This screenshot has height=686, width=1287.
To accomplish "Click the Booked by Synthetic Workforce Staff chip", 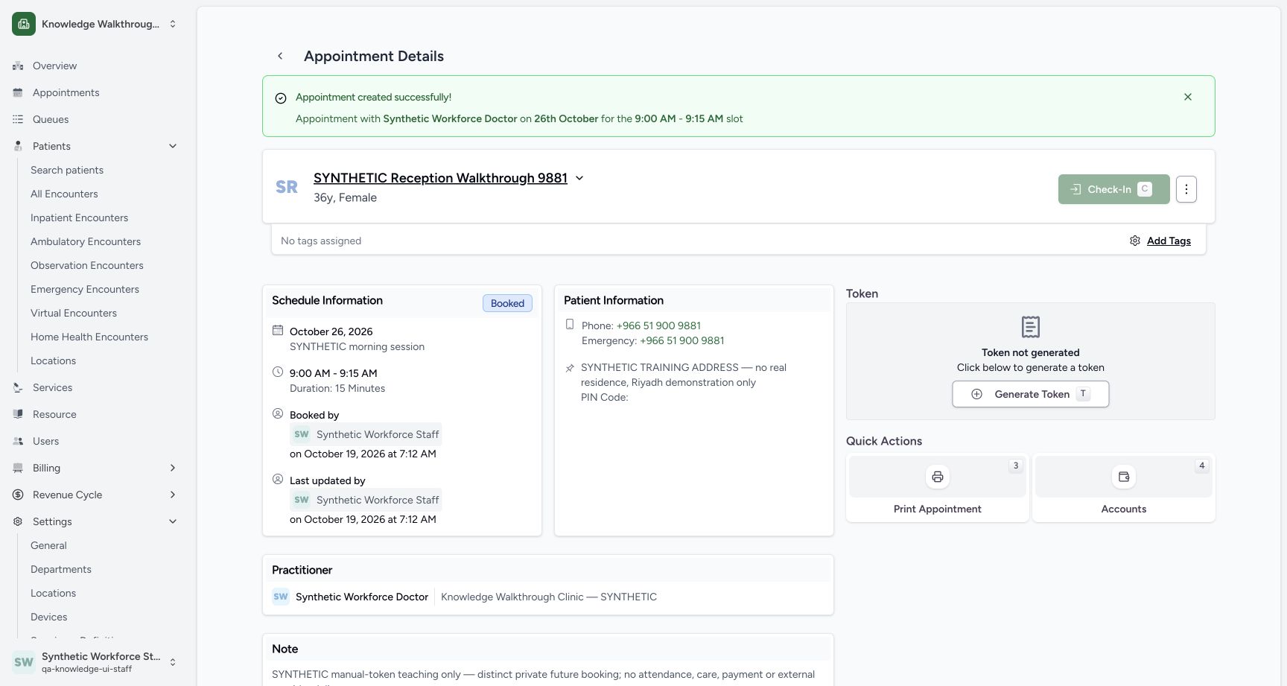I will pyautogui.click(x=366, y=434).
